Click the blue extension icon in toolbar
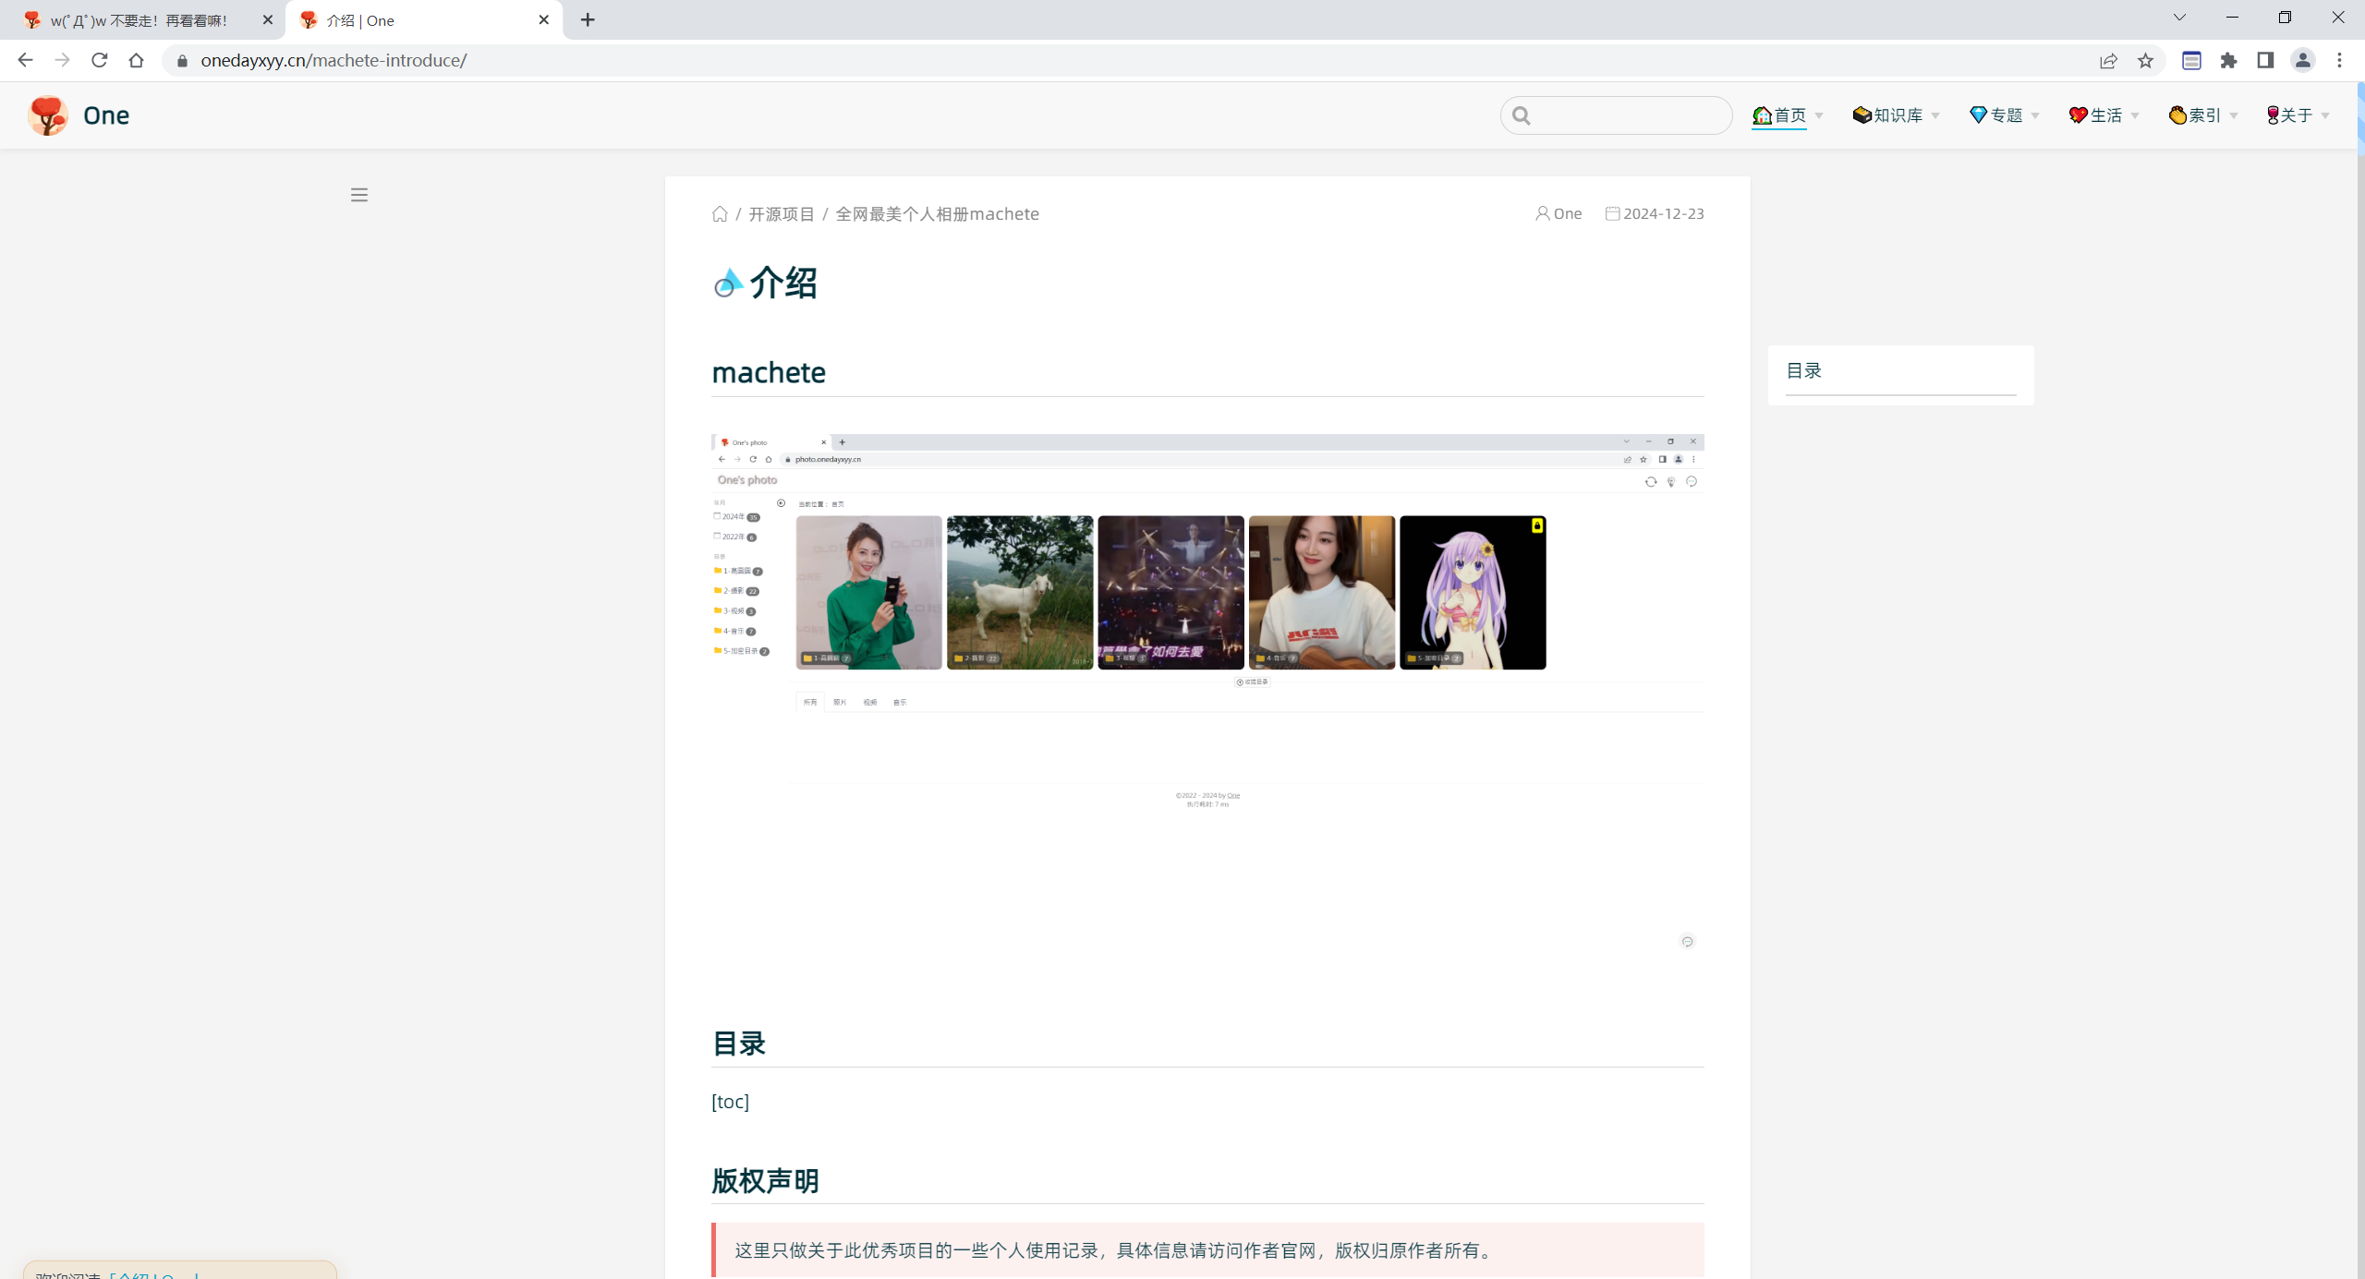The height and width of the screenshot is (1279, 2365). 2191,60
